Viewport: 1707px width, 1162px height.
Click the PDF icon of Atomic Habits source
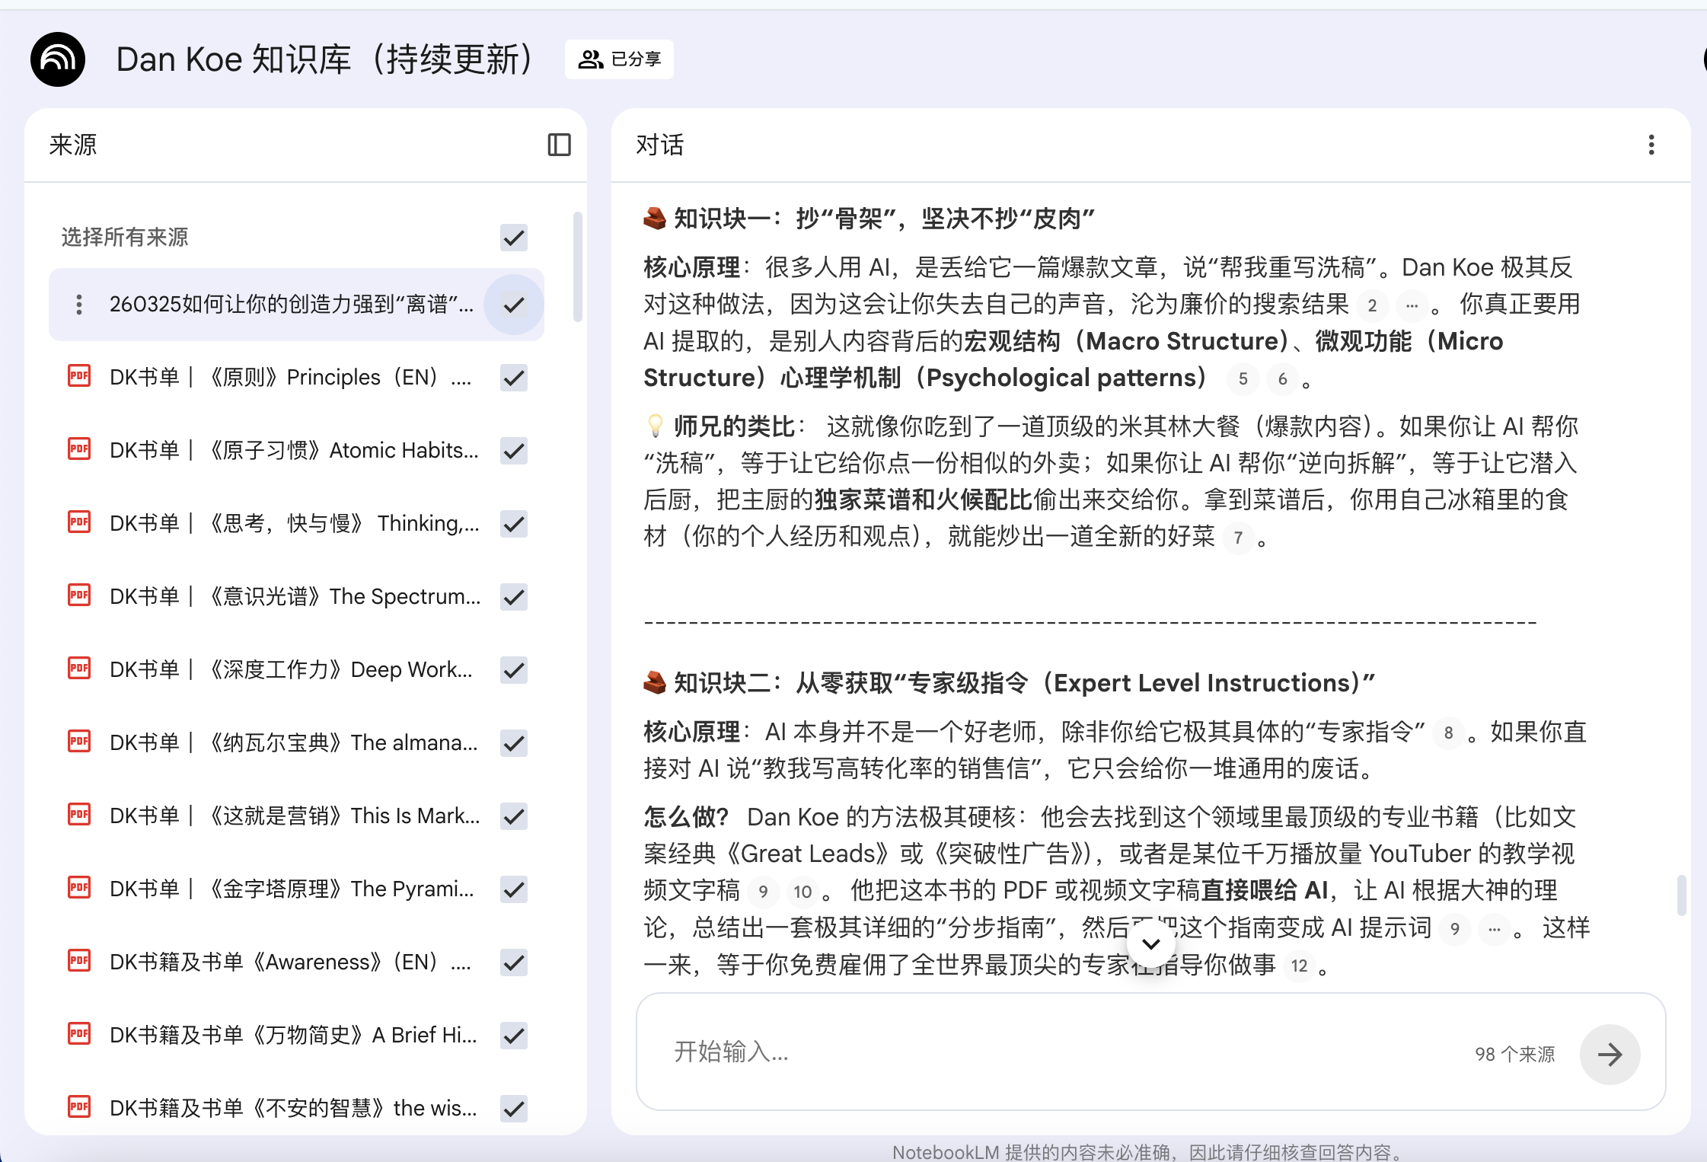pos(79,449)
